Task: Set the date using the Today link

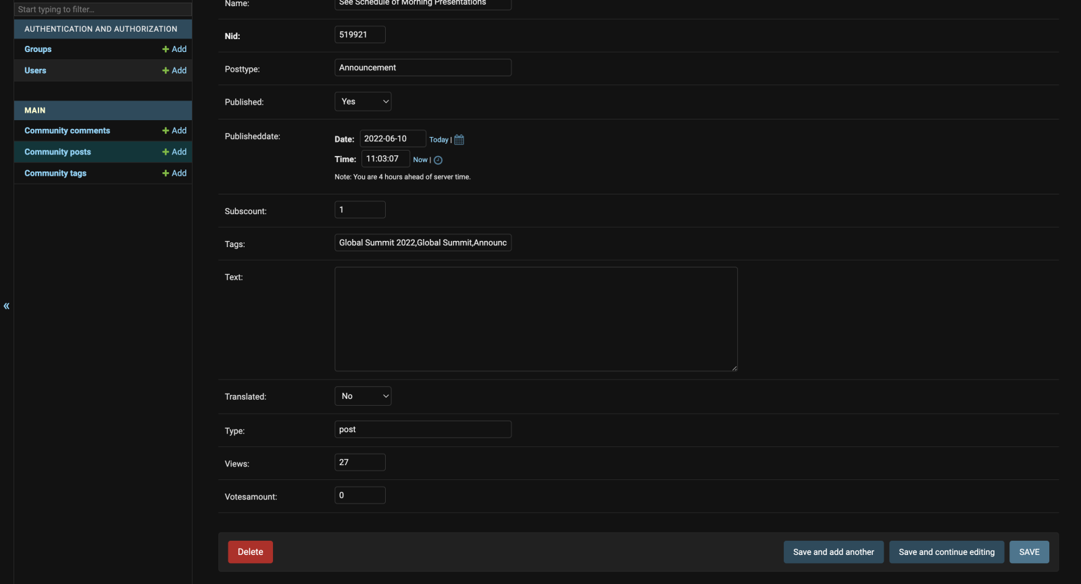Action: 438,140
